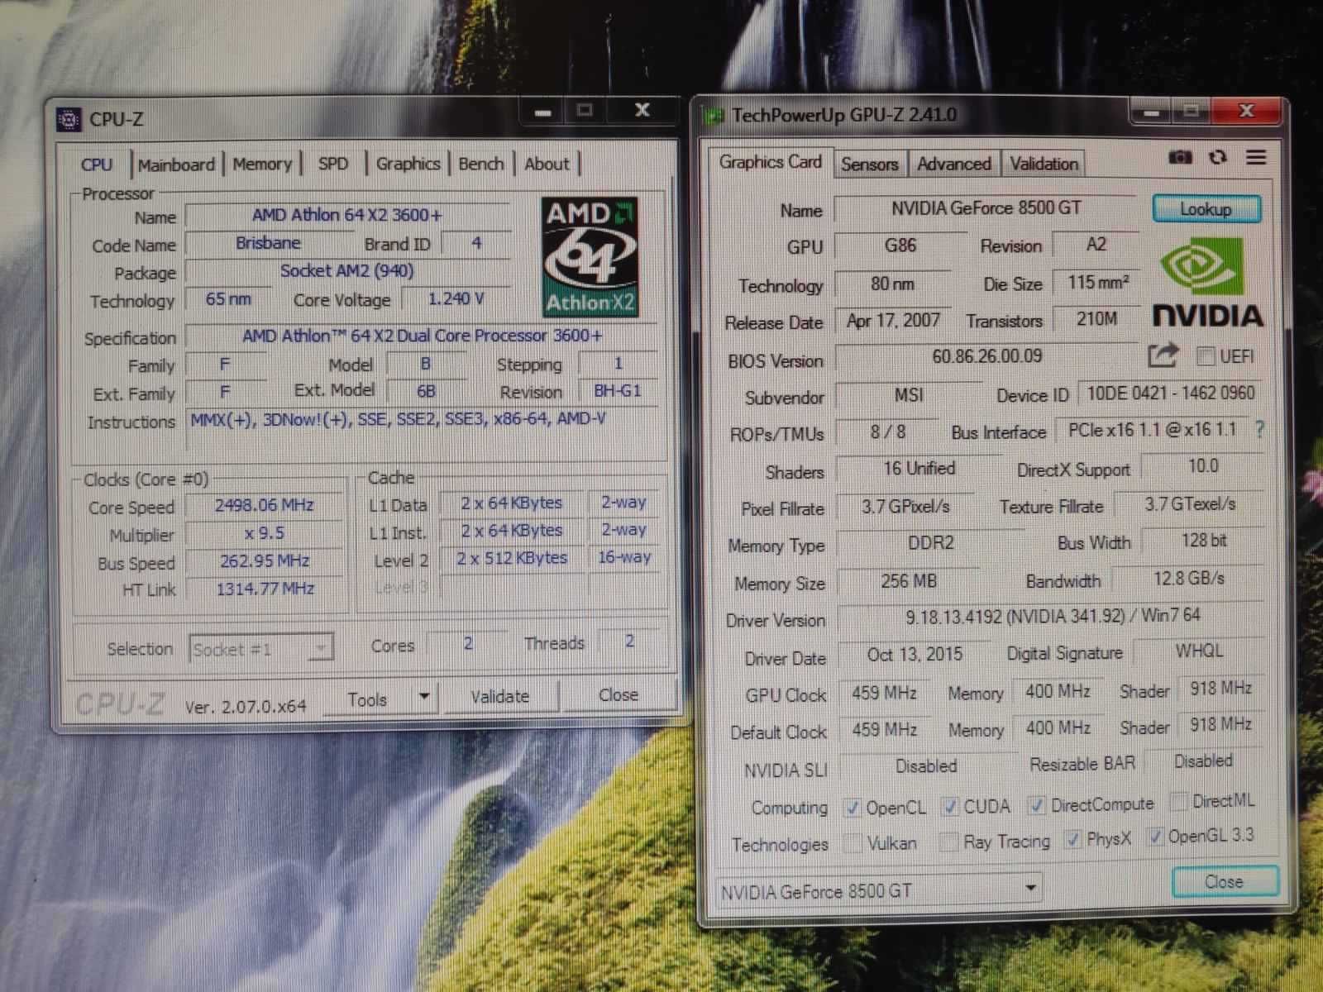Click the Close button in GPU-Z

click(1225, 881)
